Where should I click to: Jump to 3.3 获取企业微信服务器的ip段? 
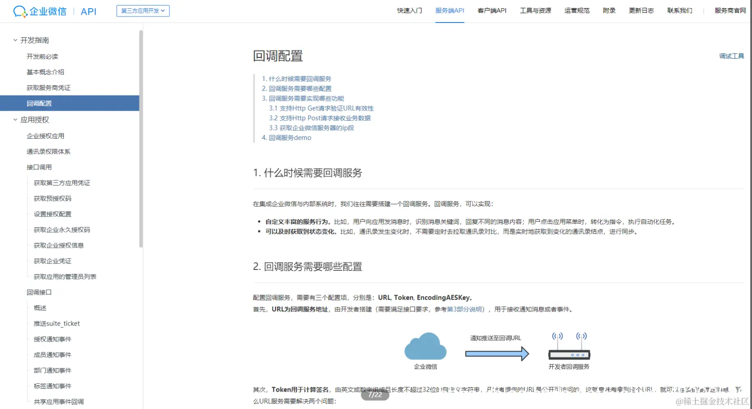pyautogui.click(x=312, y=128)
